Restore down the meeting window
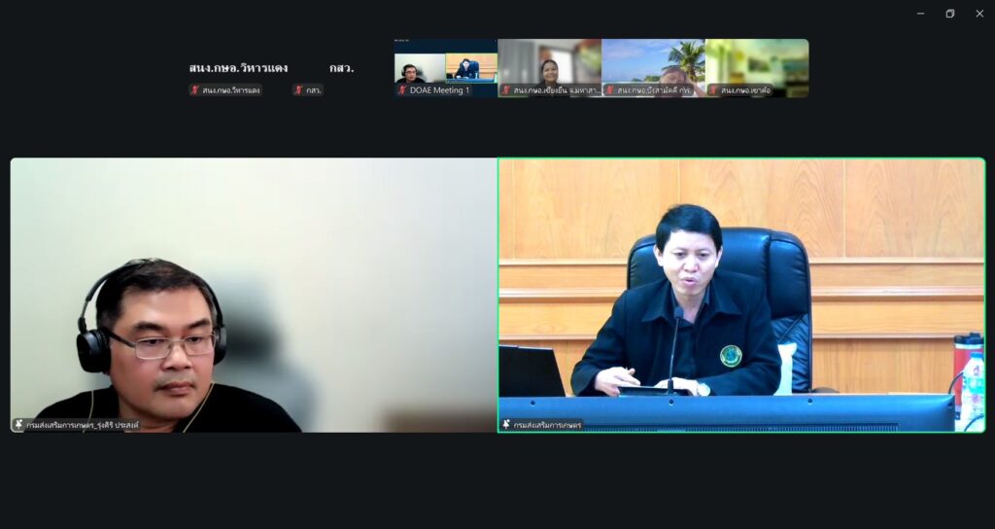995x529 pixels. [x=949, y=14]
